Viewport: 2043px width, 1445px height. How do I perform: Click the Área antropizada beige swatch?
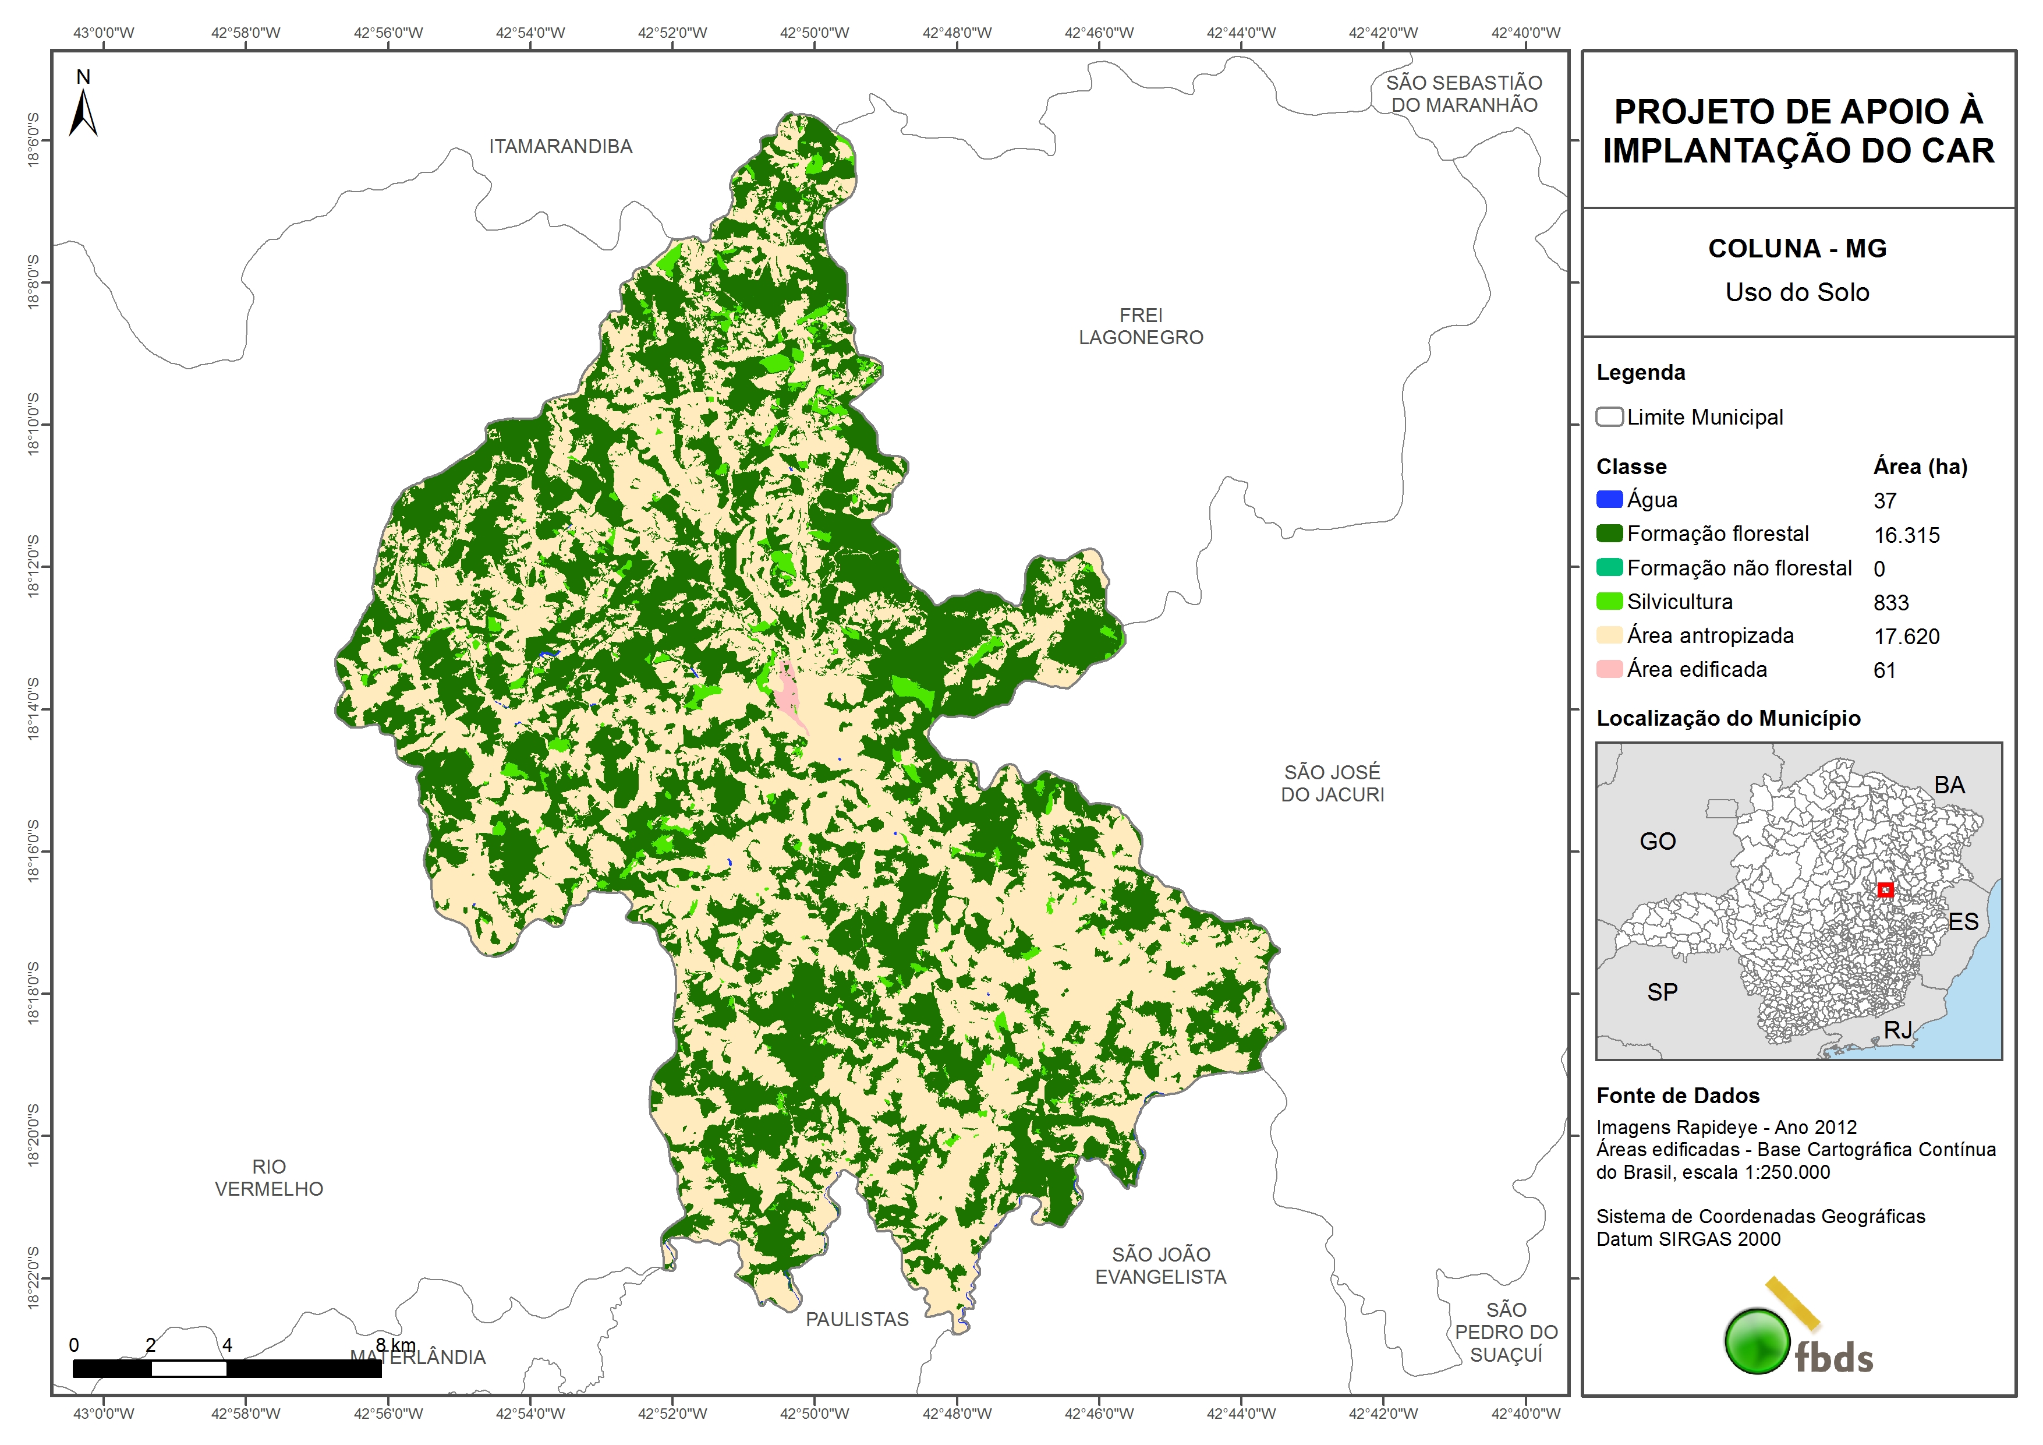pos(1609,635)
